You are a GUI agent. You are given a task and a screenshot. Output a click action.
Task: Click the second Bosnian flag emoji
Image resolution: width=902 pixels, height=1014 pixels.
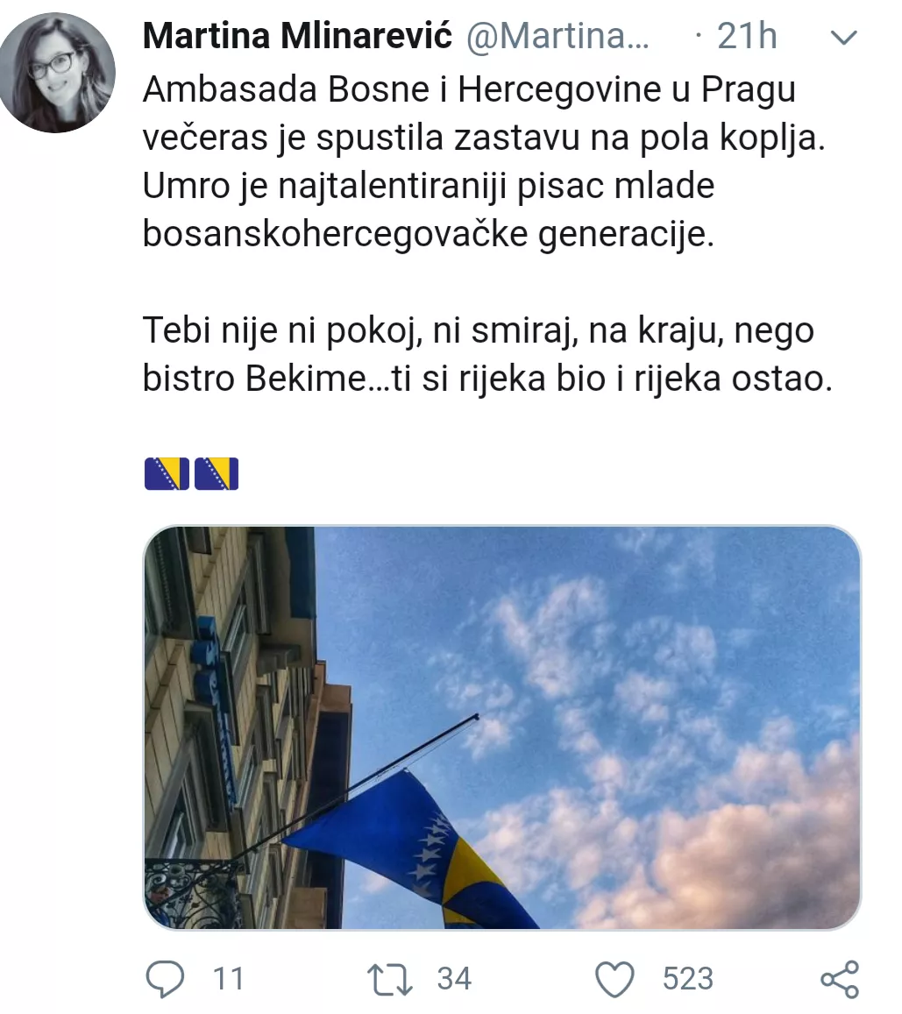[x=217, y=473]
